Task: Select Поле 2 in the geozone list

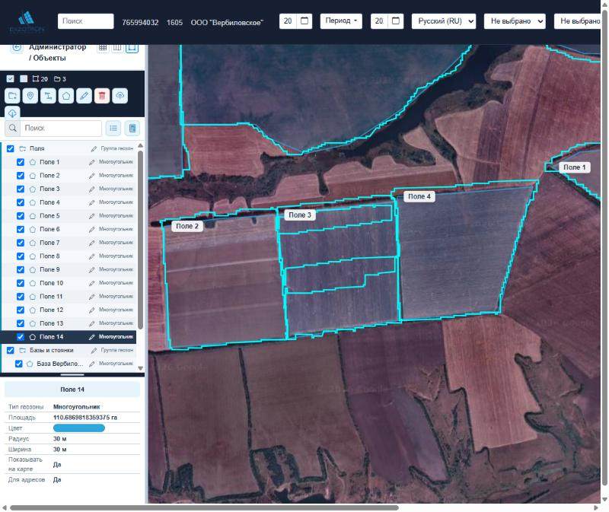Action: (49, 176)
